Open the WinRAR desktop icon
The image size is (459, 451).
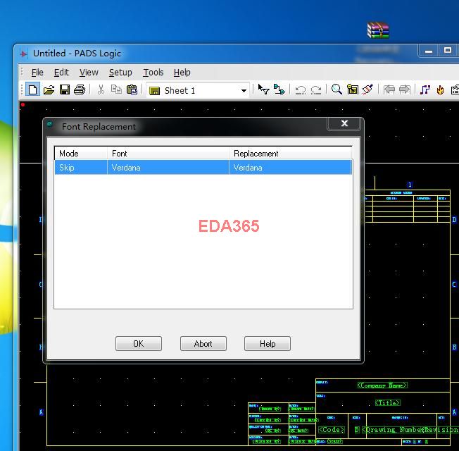pos(378,30)
